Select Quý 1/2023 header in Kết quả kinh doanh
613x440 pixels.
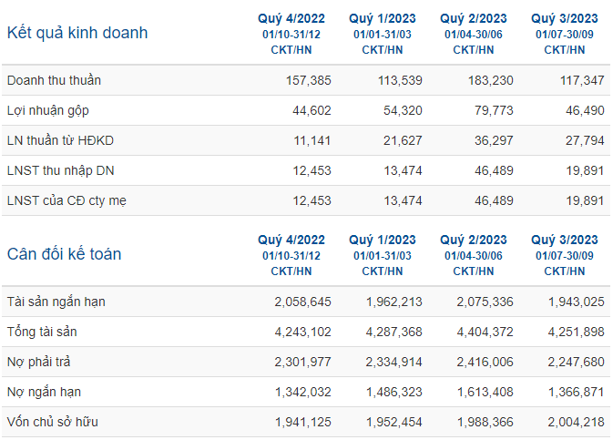(383, 19)
